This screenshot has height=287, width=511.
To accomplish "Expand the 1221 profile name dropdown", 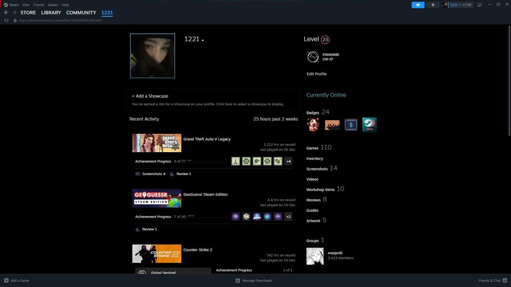I will click(203, 40).
